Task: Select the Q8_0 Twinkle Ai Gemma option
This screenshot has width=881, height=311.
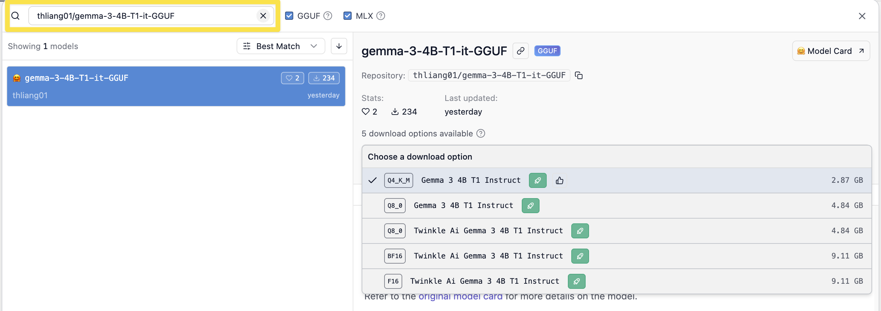Action: [616, 231]
